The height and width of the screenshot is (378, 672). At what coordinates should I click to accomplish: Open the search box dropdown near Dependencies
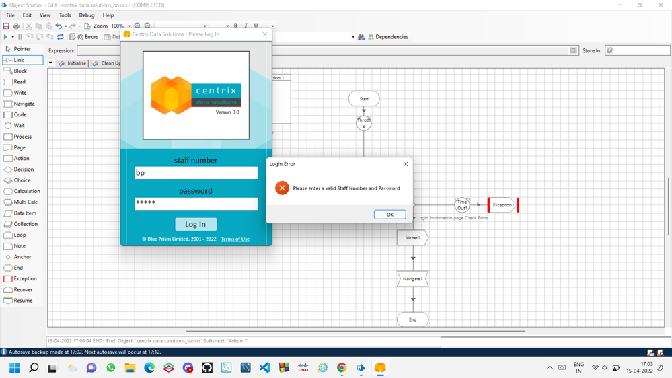pyautogui.click(x=353, y=37)
